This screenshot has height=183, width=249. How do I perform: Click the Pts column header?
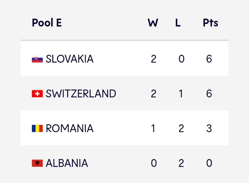[210, 23]
